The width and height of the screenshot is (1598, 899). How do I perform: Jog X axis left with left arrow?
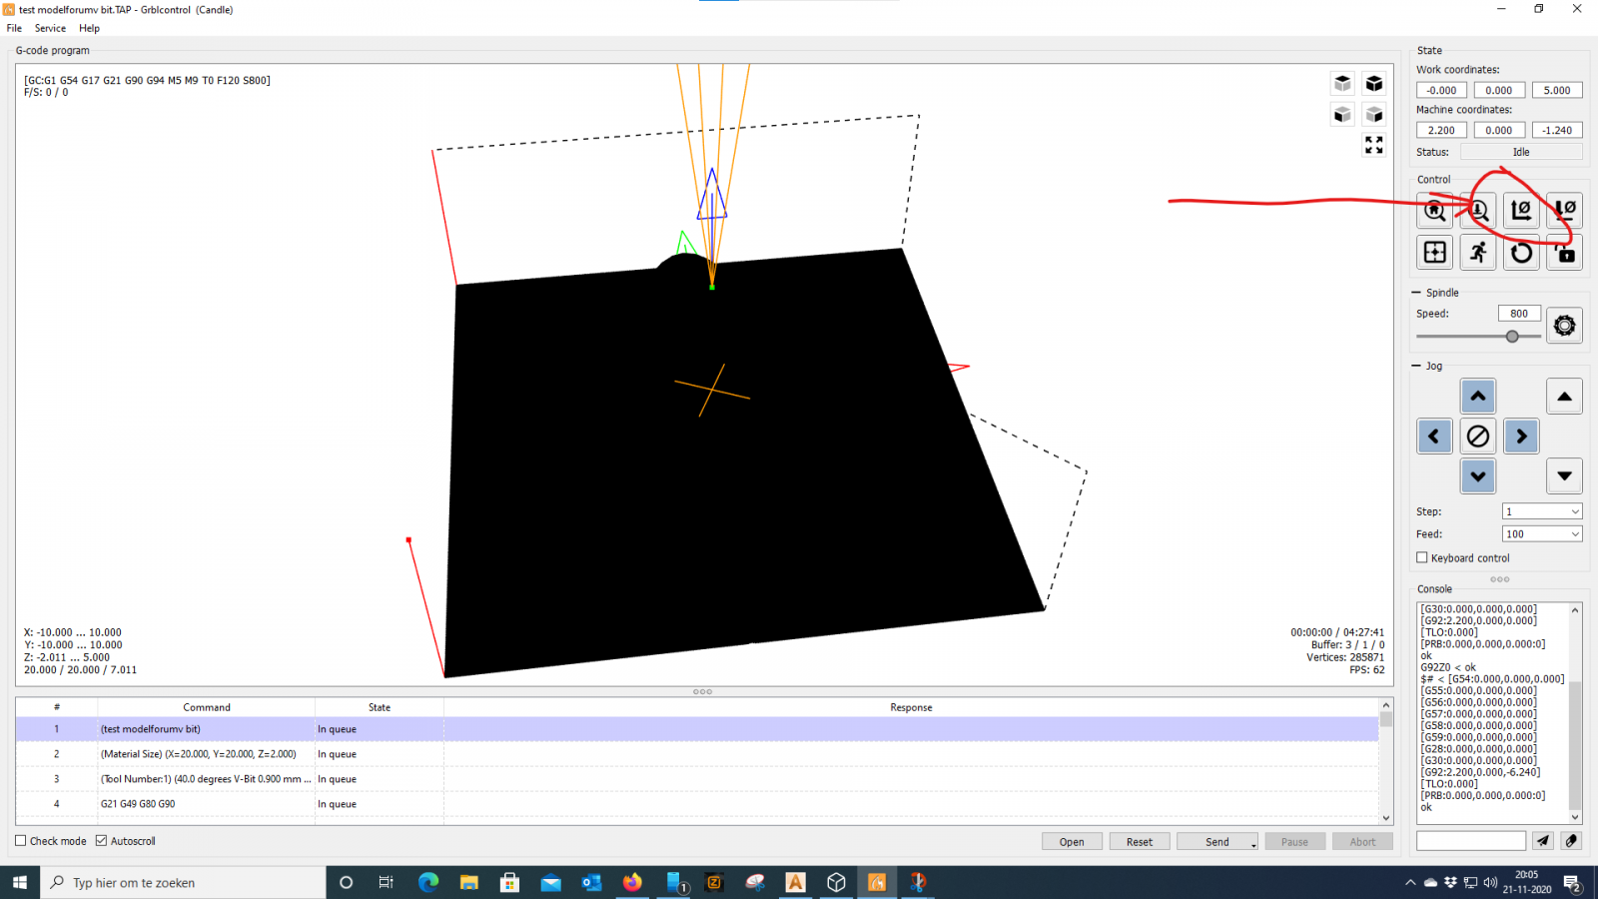pos(1434,437)
